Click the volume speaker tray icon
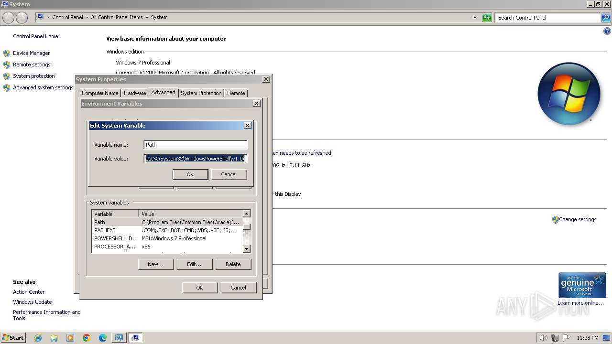This screenshot has height=344, width=612. click(543, 338)
